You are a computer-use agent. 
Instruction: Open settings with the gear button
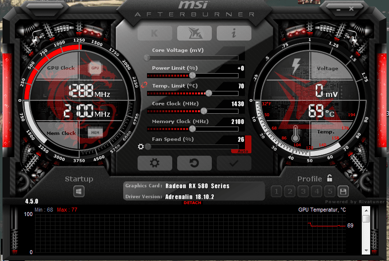click(x=155, y=163)
